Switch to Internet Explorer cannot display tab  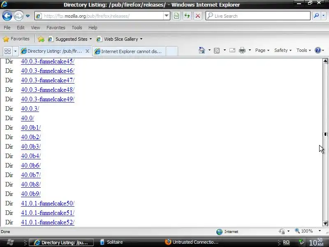129,51
